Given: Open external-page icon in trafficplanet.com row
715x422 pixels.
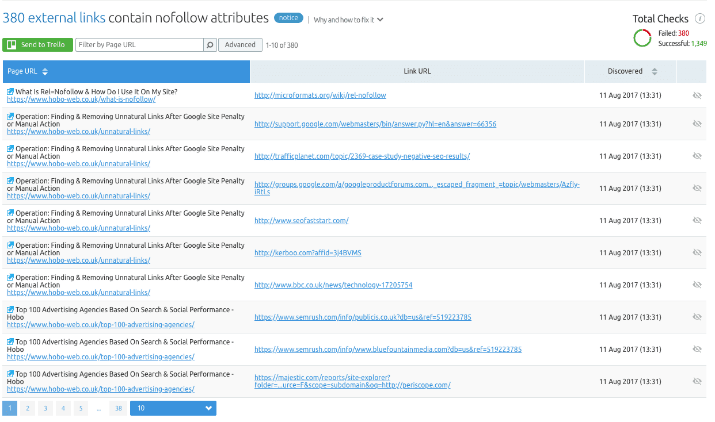Looking at the screenshot, I should coord(10,148).
